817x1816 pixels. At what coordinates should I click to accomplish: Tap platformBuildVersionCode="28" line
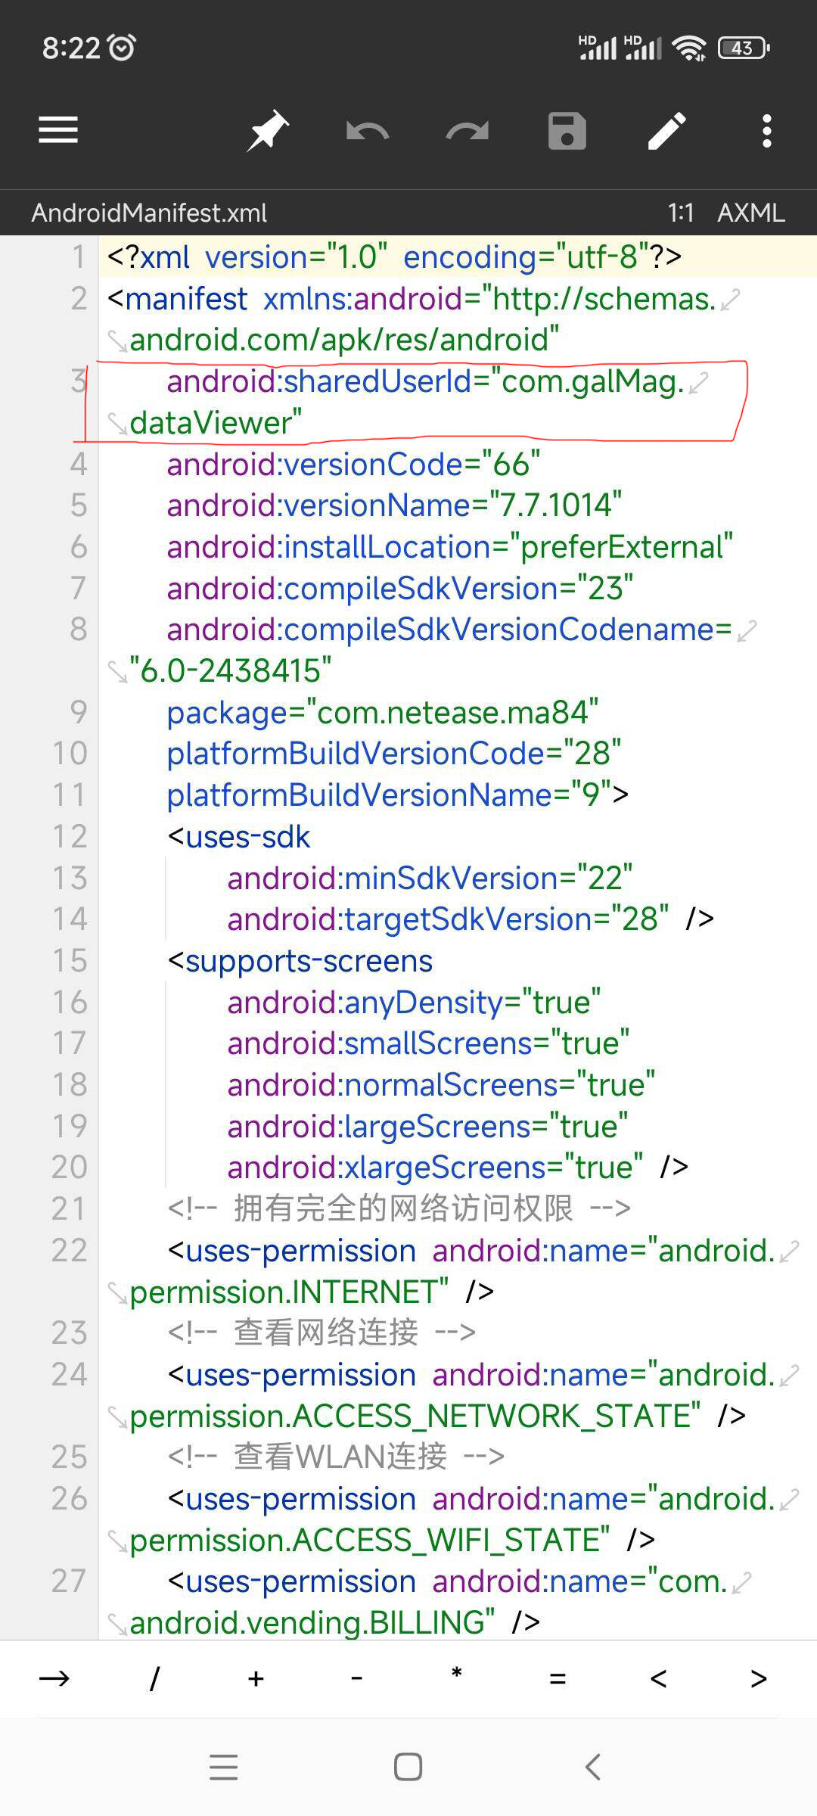[393, 753]
